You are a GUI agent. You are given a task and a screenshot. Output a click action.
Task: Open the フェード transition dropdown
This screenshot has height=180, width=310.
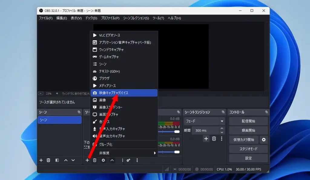pyautogui.click(x=204, y=121)
